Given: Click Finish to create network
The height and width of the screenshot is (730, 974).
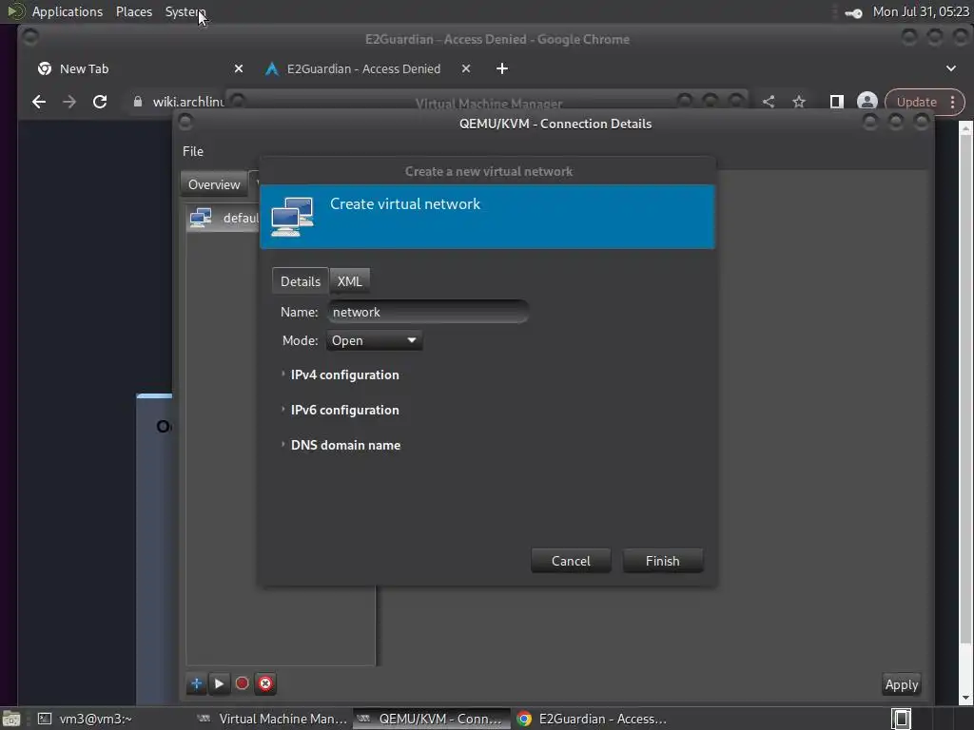Looking at the screenshot, I should click(663, 561).
